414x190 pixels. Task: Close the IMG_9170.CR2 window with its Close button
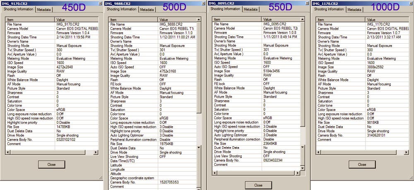tap(51, 164)
